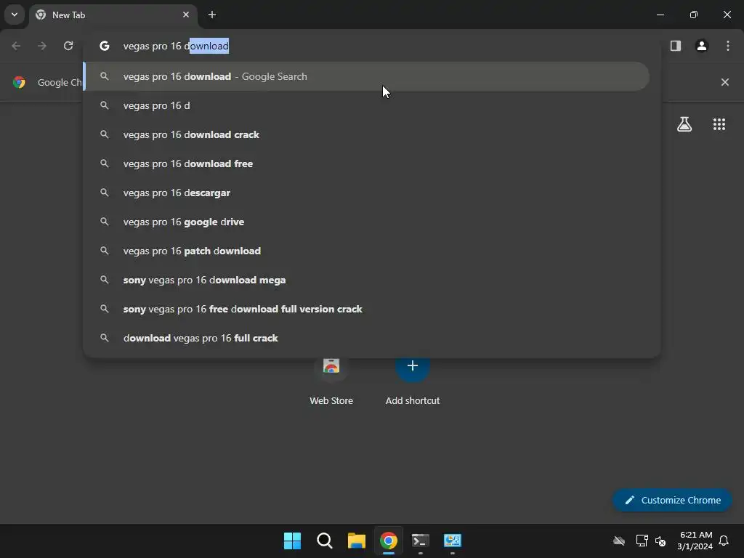Select 'vegas pro 16 download crack' suggestion
Screen dimensions: 744x558
[367, 134]
